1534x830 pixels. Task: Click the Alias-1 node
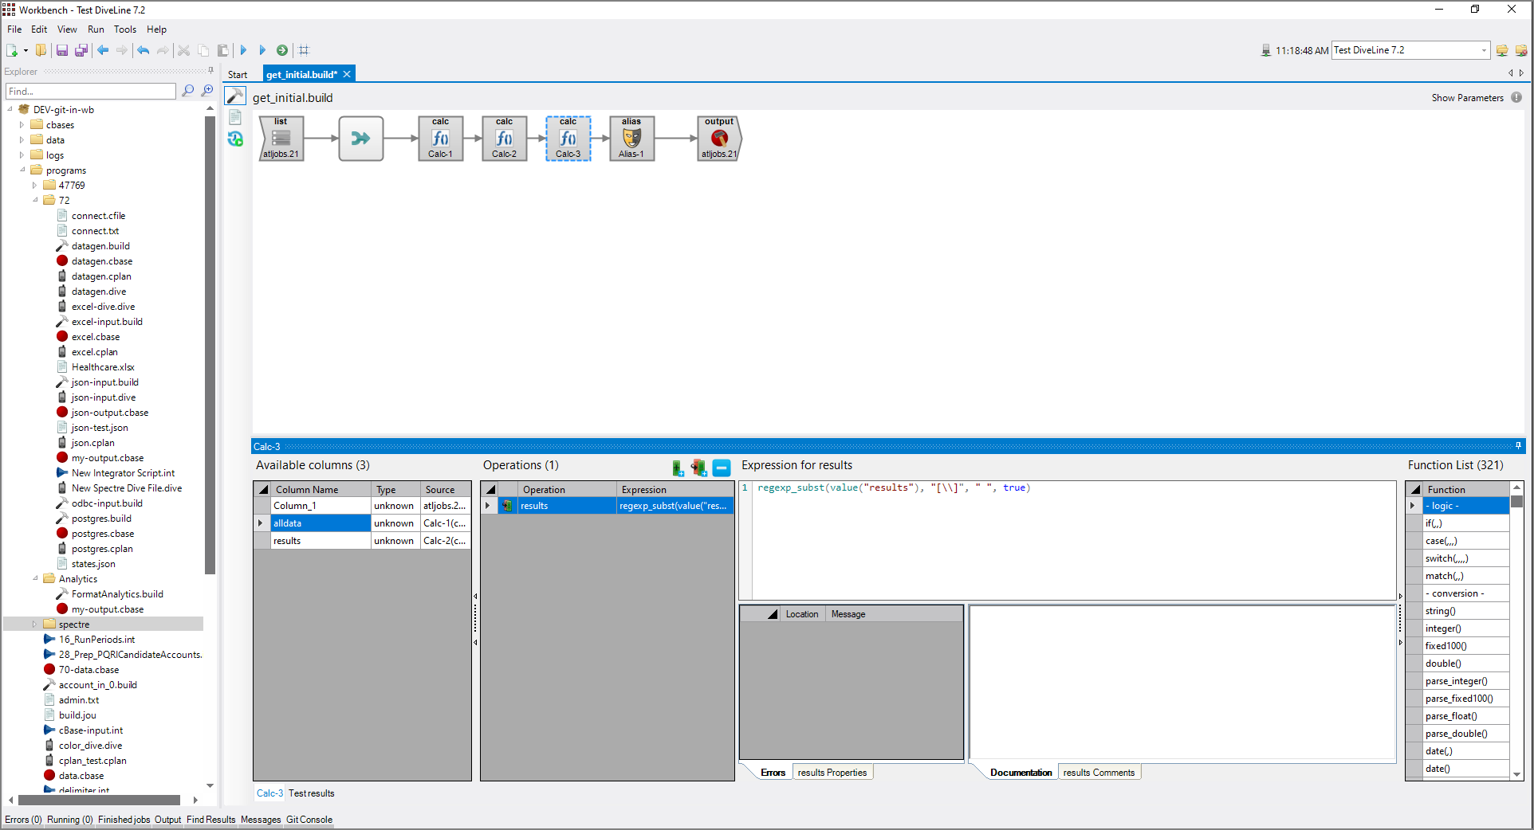tap(631, 138)
